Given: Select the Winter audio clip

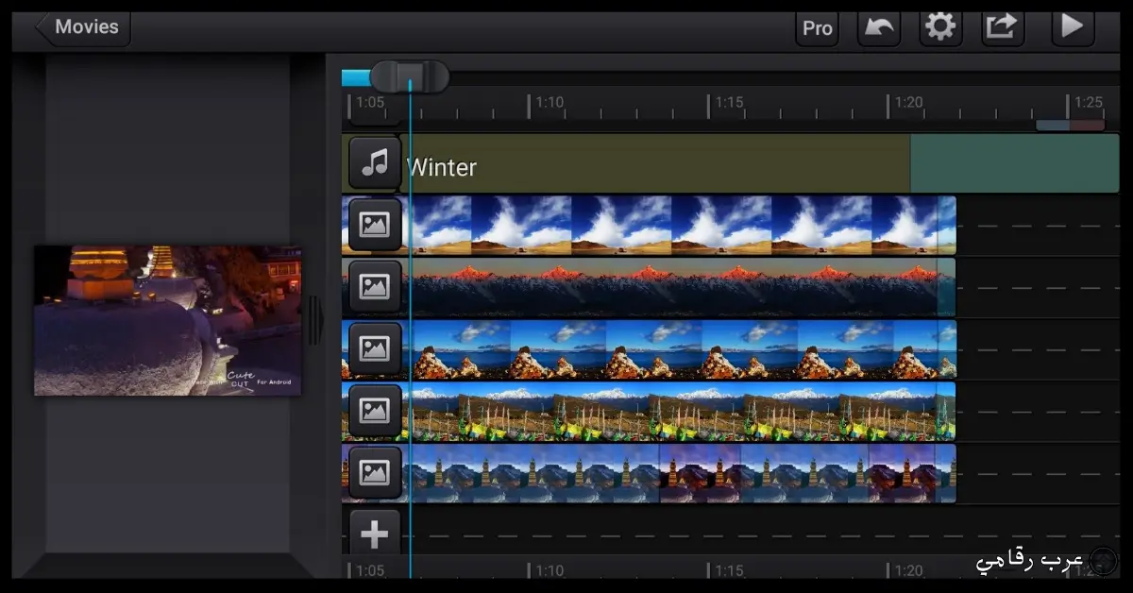Looking at the screenshot, I should coord(655,163).
